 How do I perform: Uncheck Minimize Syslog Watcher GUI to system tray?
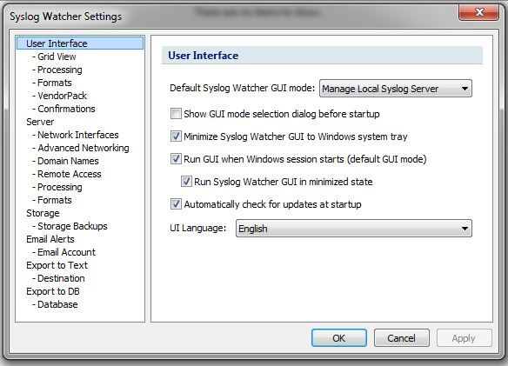click(176, 136)
